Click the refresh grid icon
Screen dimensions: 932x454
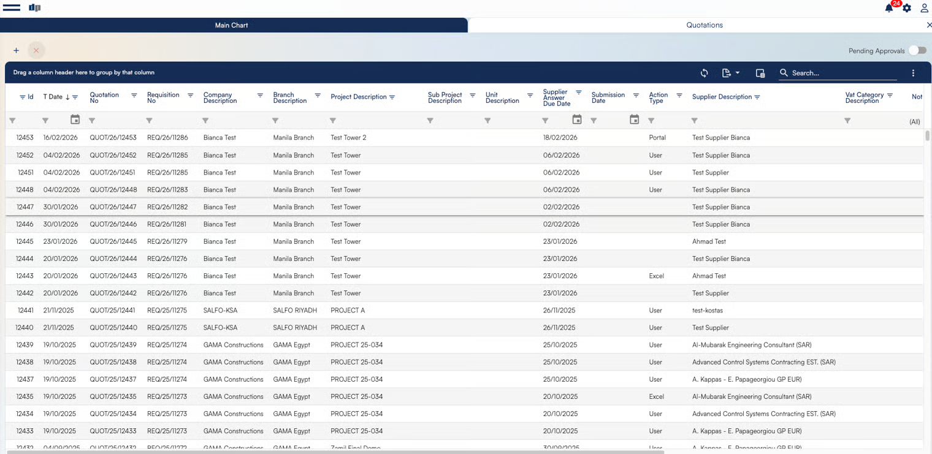point(704,73)
